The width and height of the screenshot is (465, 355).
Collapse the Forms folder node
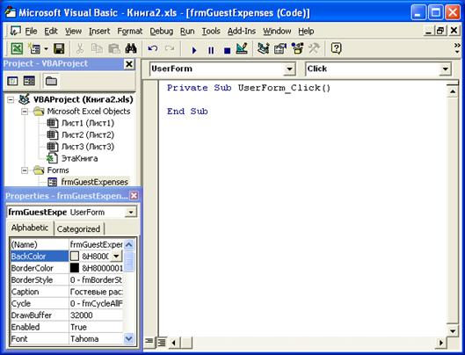coord(25,170)
